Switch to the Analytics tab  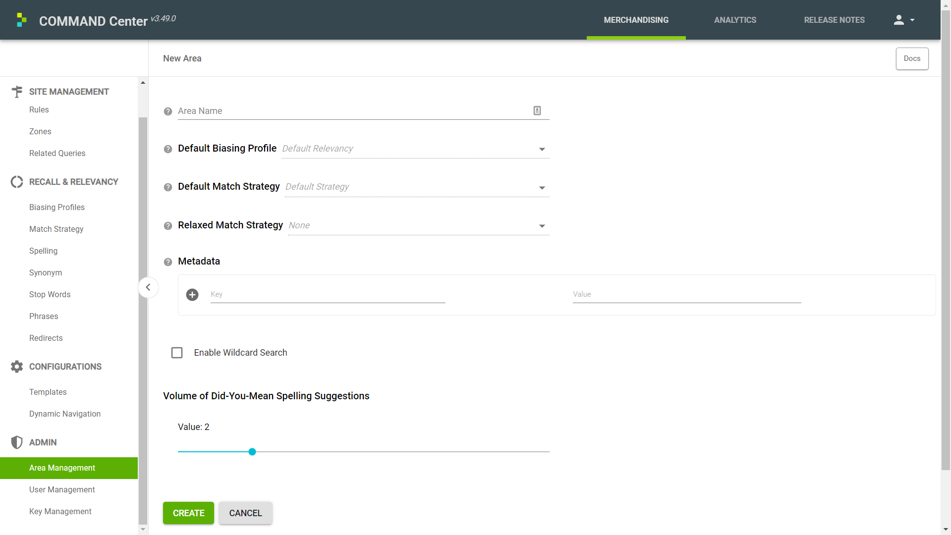(735, 20)
